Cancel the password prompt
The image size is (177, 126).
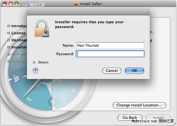point(112,71)
